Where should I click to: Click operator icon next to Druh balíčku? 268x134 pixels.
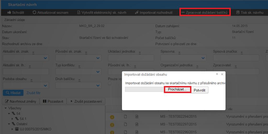(79, 80)
